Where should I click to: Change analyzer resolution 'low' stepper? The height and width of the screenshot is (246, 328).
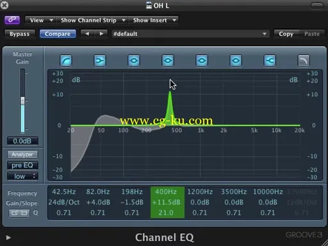(x=22, y=176)
